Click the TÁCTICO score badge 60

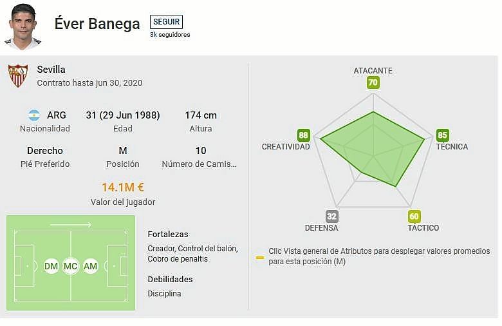pos(414,216)
